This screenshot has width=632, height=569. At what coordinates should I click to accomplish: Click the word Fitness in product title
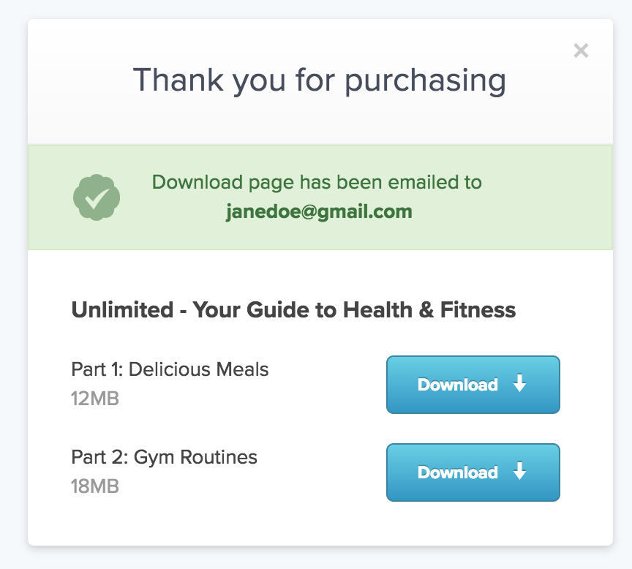(478, 309)
